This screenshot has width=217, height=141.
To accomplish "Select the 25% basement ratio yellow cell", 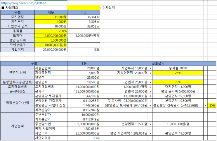I will (178, 73).
